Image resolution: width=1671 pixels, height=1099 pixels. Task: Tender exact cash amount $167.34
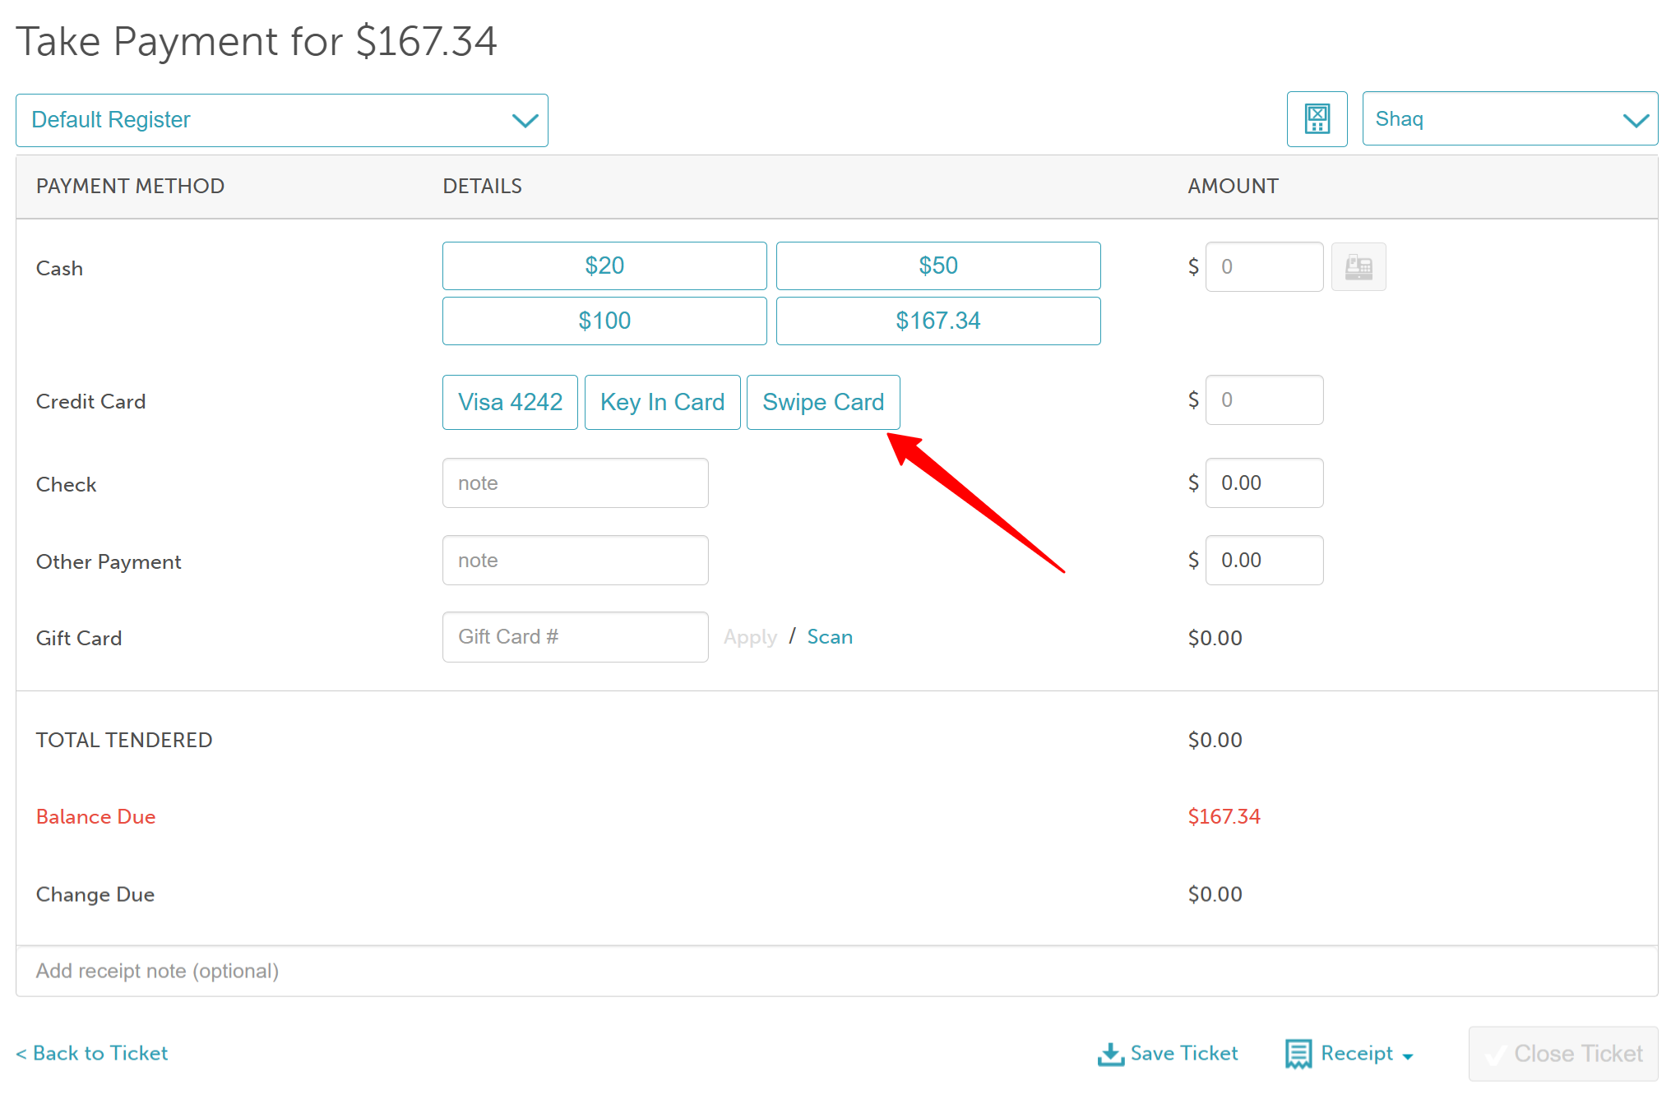[937, 321]
